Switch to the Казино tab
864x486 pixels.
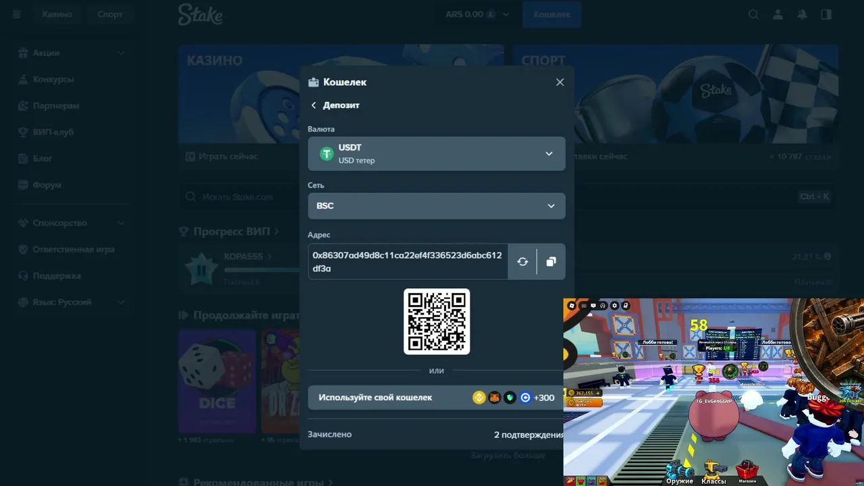tap(57, 14)
